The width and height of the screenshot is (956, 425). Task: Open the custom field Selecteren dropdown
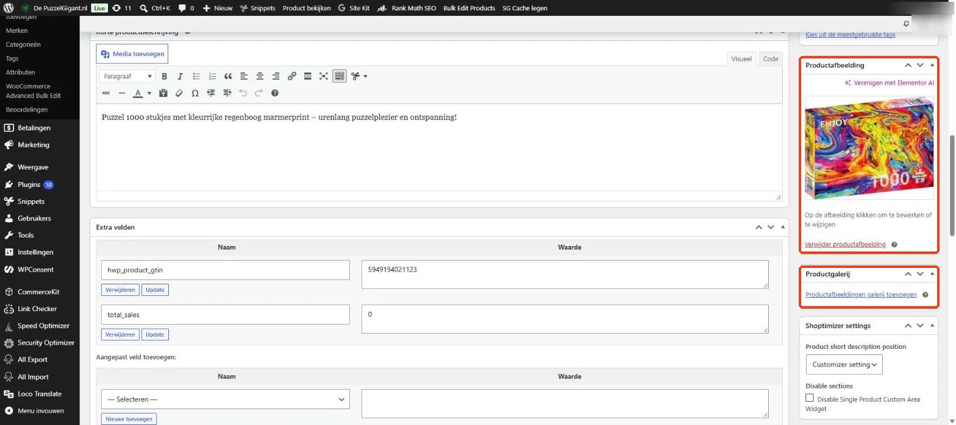coord(226,399)
